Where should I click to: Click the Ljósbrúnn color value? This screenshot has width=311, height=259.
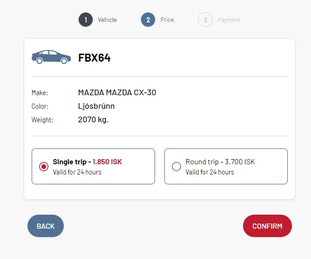pos(96,106)
